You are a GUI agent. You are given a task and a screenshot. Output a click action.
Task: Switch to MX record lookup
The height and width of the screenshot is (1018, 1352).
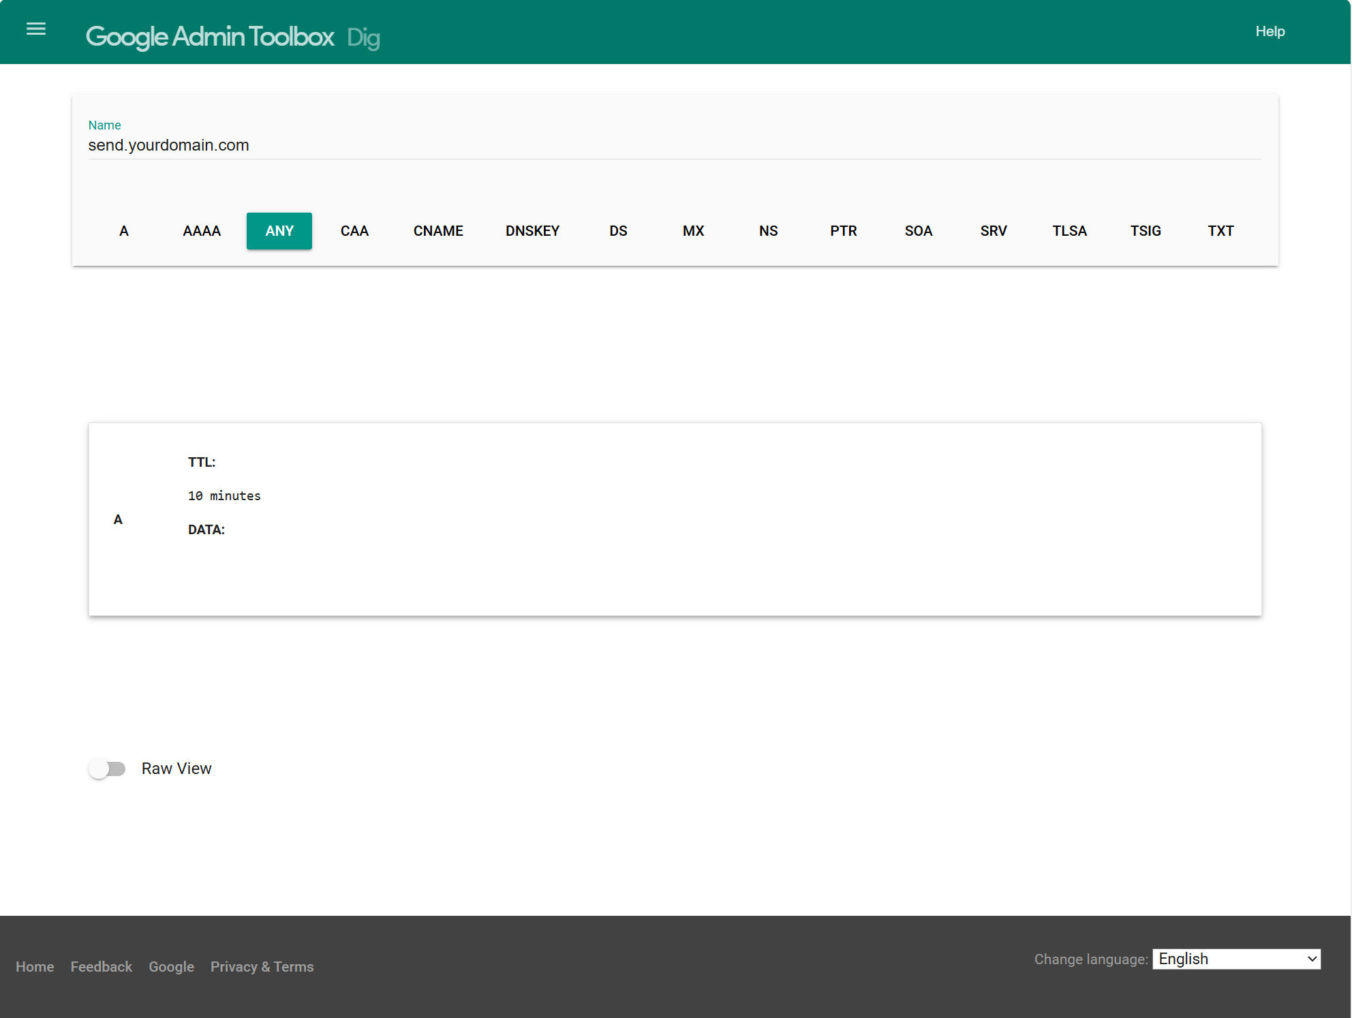click(693, 231)
